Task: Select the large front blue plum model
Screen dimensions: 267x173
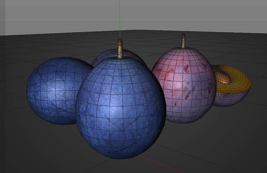Action: pos(121,108)
